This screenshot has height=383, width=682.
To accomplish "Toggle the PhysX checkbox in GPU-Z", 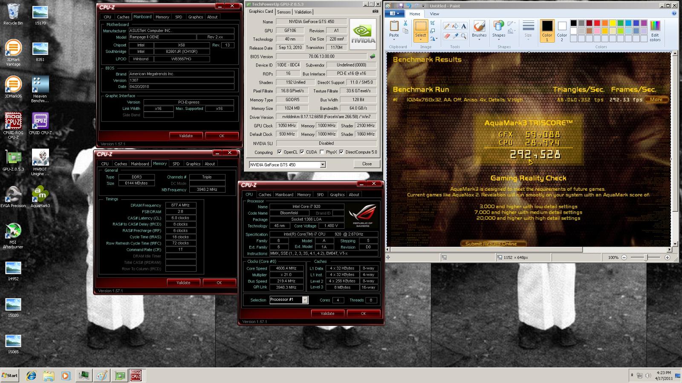I will 322,152.
